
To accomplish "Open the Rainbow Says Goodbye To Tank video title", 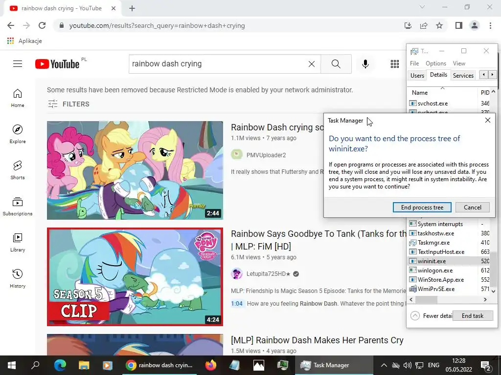I will click(x=319, y=240).
